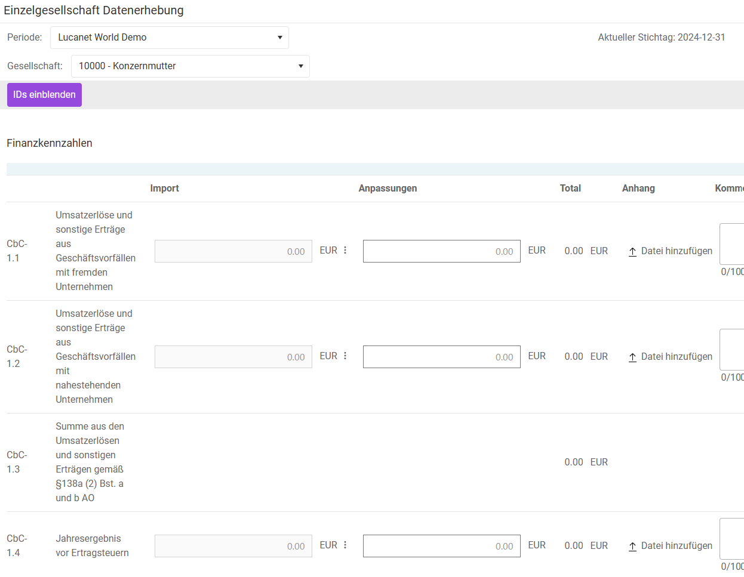
Task: Click the comment box in the CbC-1.1 row
Action: coord(732,244)
